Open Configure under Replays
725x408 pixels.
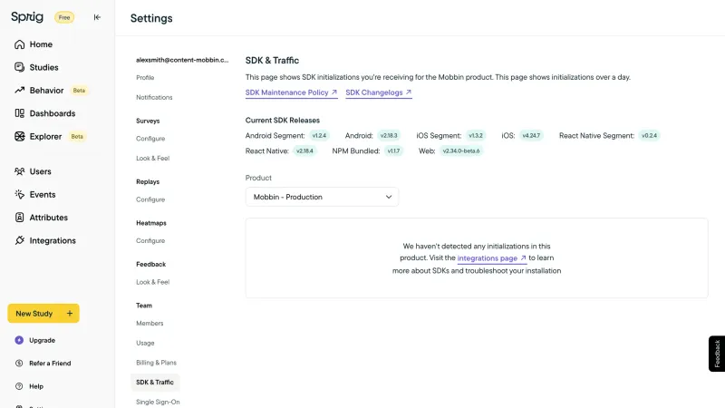150,199
